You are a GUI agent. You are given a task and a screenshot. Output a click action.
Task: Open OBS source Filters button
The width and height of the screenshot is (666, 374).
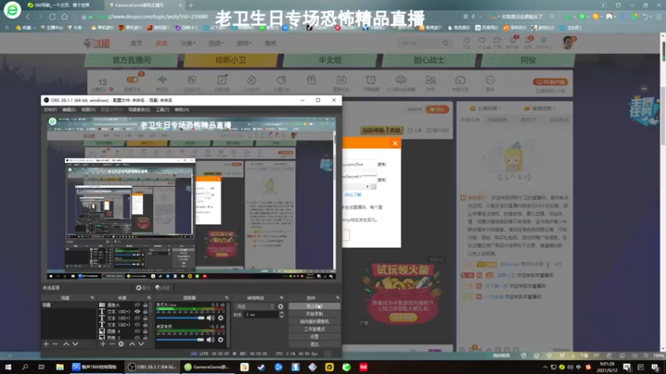tap(162, 288)
